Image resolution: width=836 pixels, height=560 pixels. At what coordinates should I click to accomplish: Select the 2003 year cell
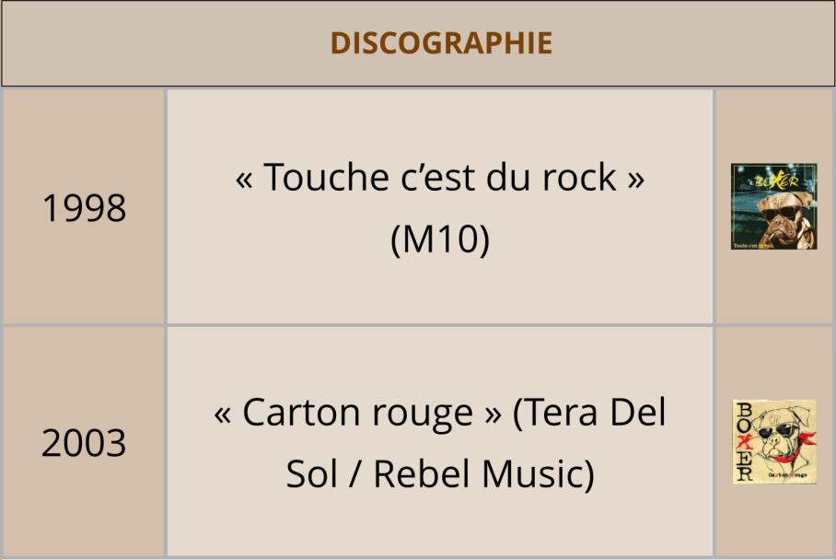(84, 443)
